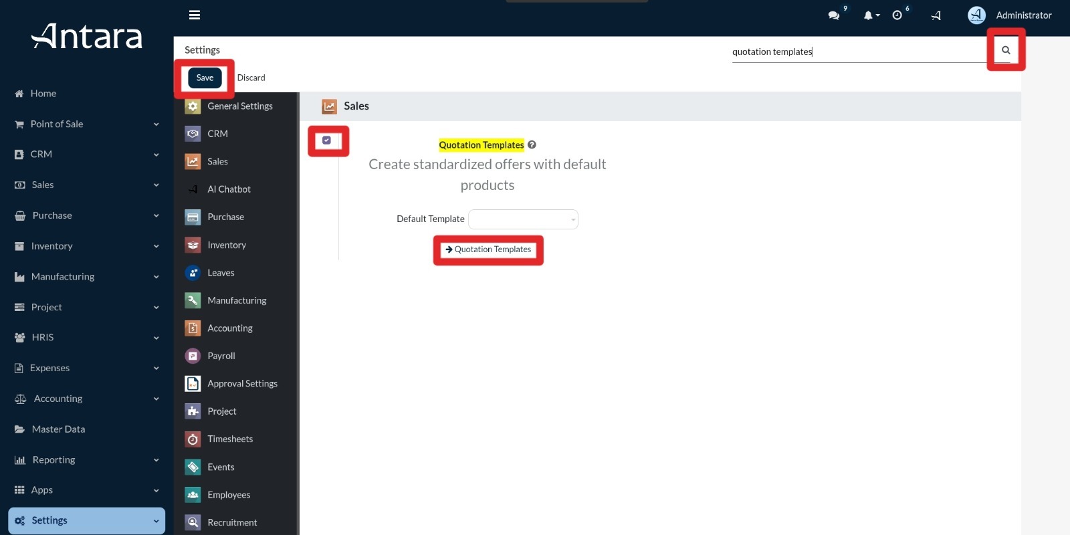Click the Antara logo icon in top bar
The height and width of the screenshot is (535, 1070).
[936, 15]
